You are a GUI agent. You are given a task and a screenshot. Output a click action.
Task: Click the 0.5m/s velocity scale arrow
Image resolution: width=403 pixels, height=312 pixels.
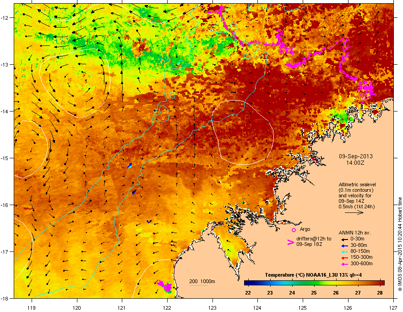354,212
